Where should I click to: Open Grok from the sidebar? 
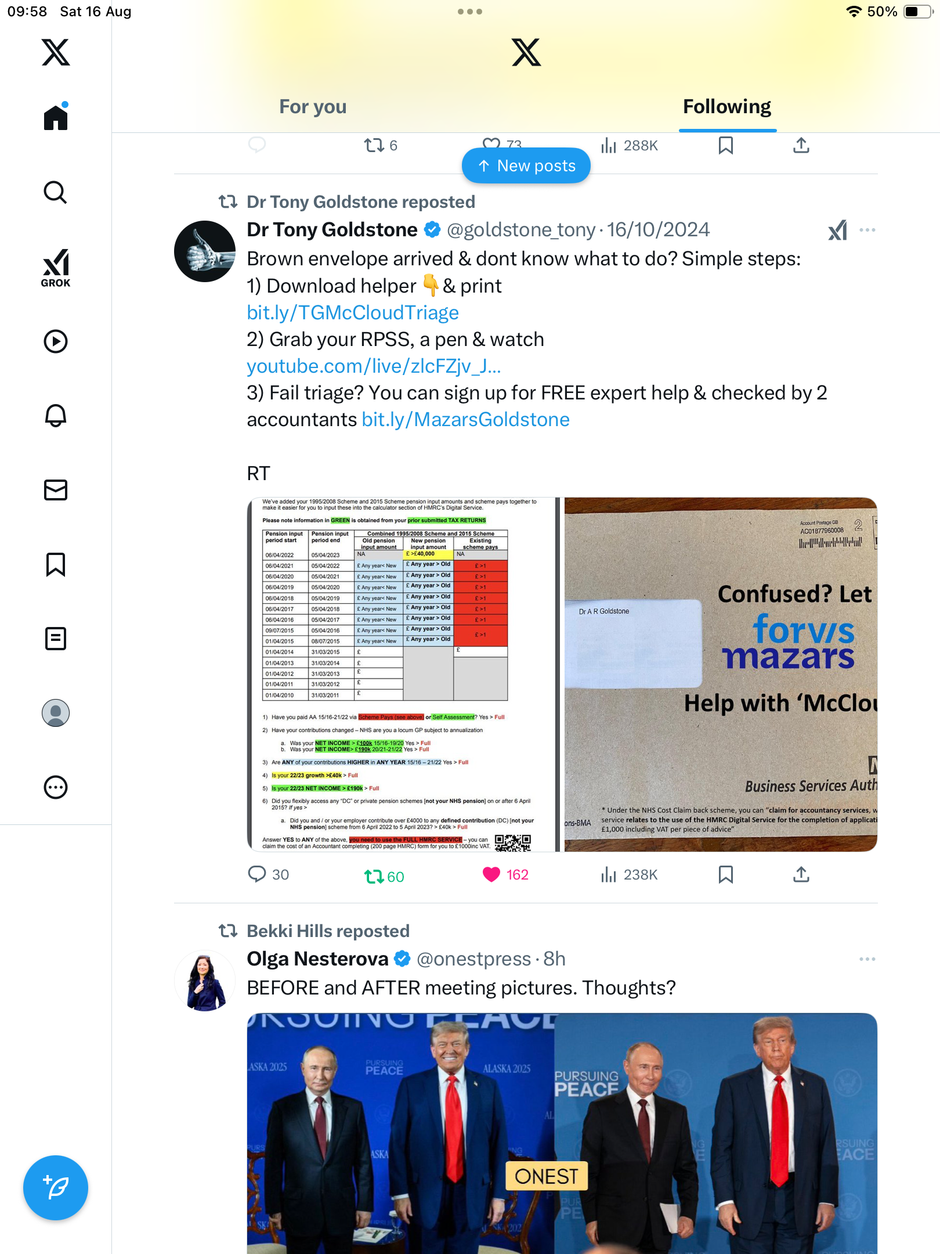[x=56, y=268]
